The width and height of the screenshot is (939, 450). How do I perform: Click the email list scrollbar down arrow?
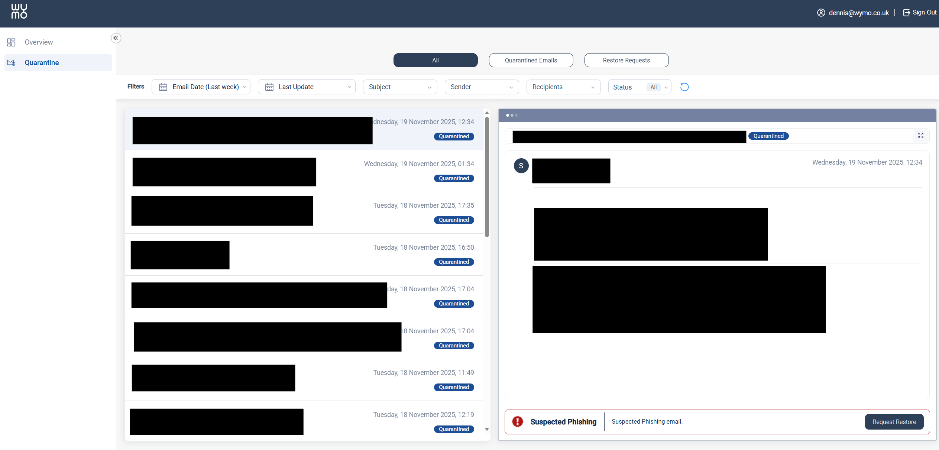(486, 430)
